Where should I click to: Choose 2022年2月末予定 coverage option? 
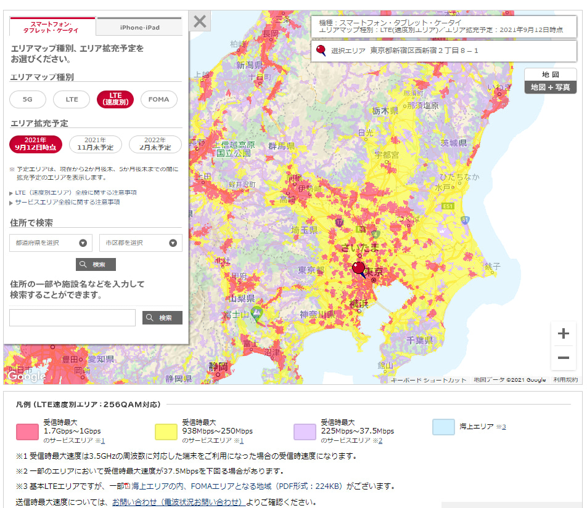coord(155,144)
